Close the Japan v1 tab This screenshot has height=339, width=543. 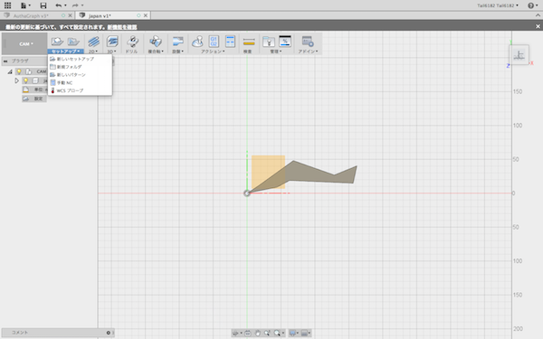pos(146,15)
